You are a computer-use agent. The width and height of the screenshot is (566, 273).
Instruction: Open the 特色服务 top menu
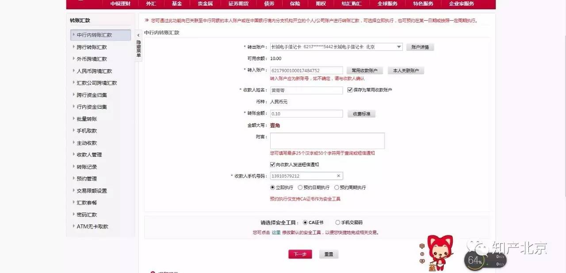click(423, 4)
